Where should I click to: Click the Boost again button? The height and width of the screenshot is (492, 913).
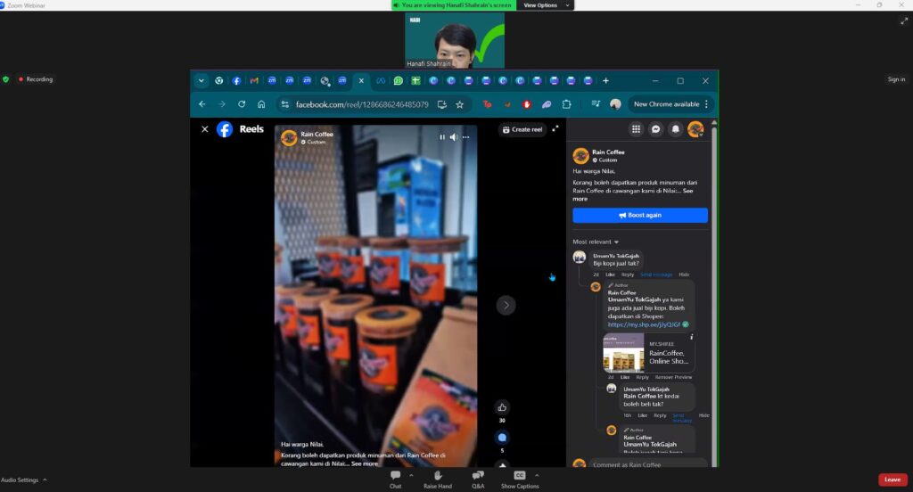tap(639, 216)
